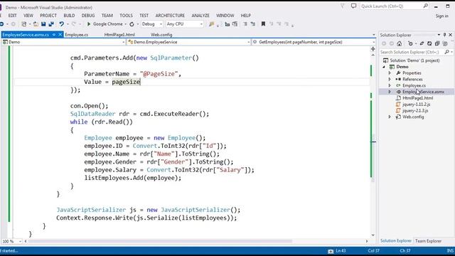Open the Solution Explorer window options dropdown

(x=439, y=35)
